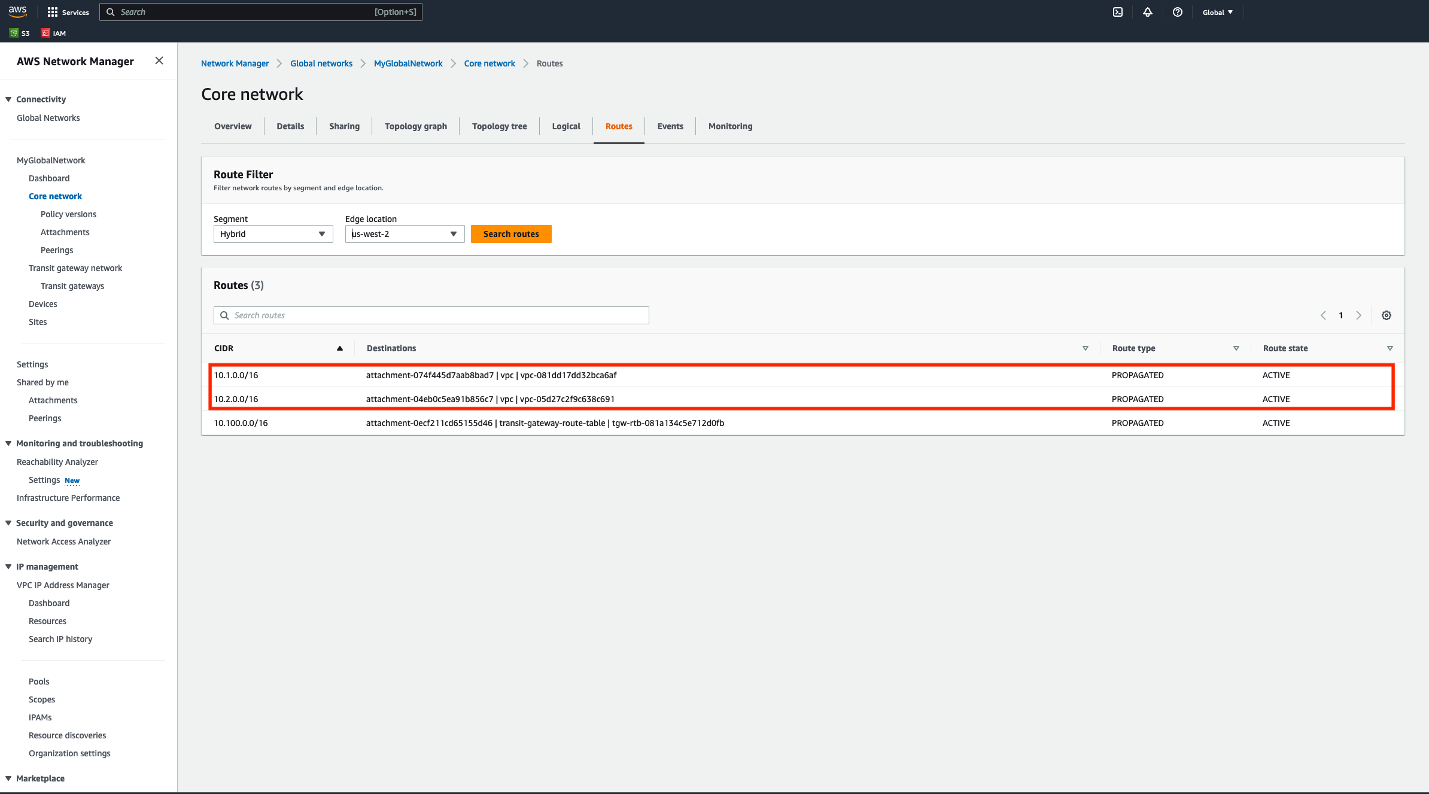
Task: Open the AWS home via the aws logo
Action: [x=17, y=11]
